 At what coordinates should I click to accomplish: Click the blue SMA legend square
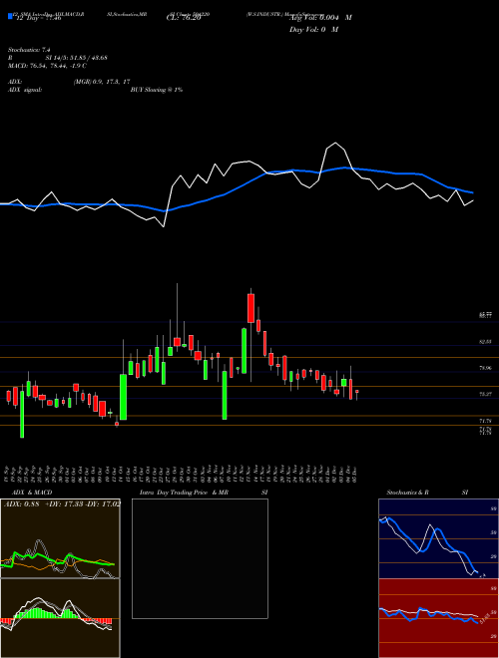(11, 17)
